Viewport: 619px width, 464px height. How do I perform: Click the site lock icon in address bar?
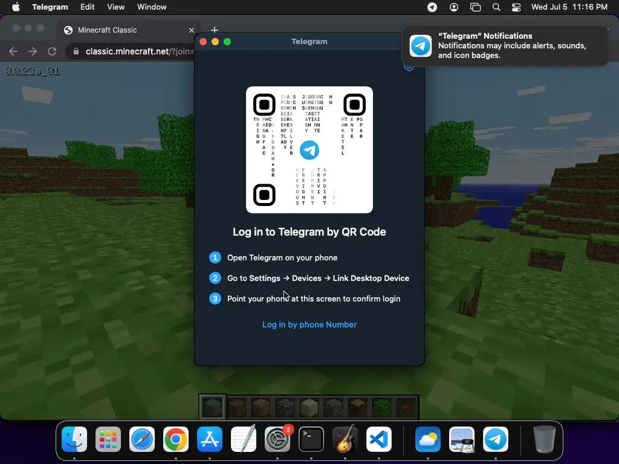coord(76,51)
